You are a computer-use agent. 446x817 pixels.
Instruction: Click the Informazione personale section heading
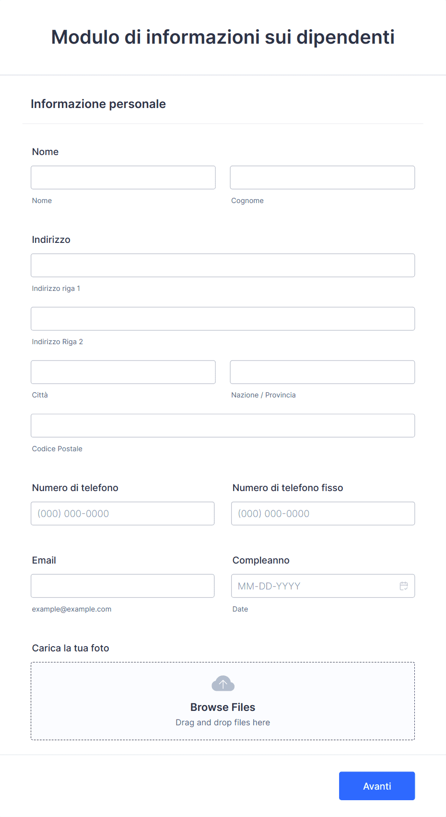(x=98, y=104)
